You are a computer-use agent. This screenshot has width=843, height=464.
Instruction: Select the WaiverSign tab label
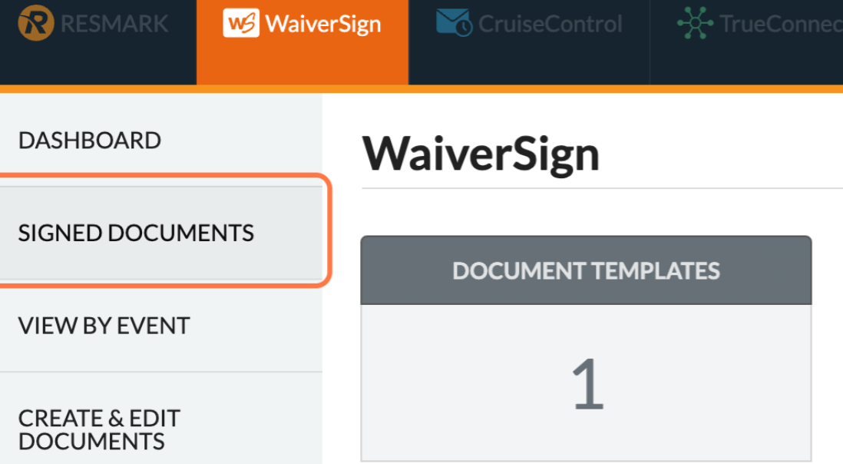pos(322,24)
